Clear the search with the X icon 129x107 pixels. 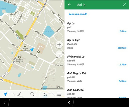[x=124, y=5]
